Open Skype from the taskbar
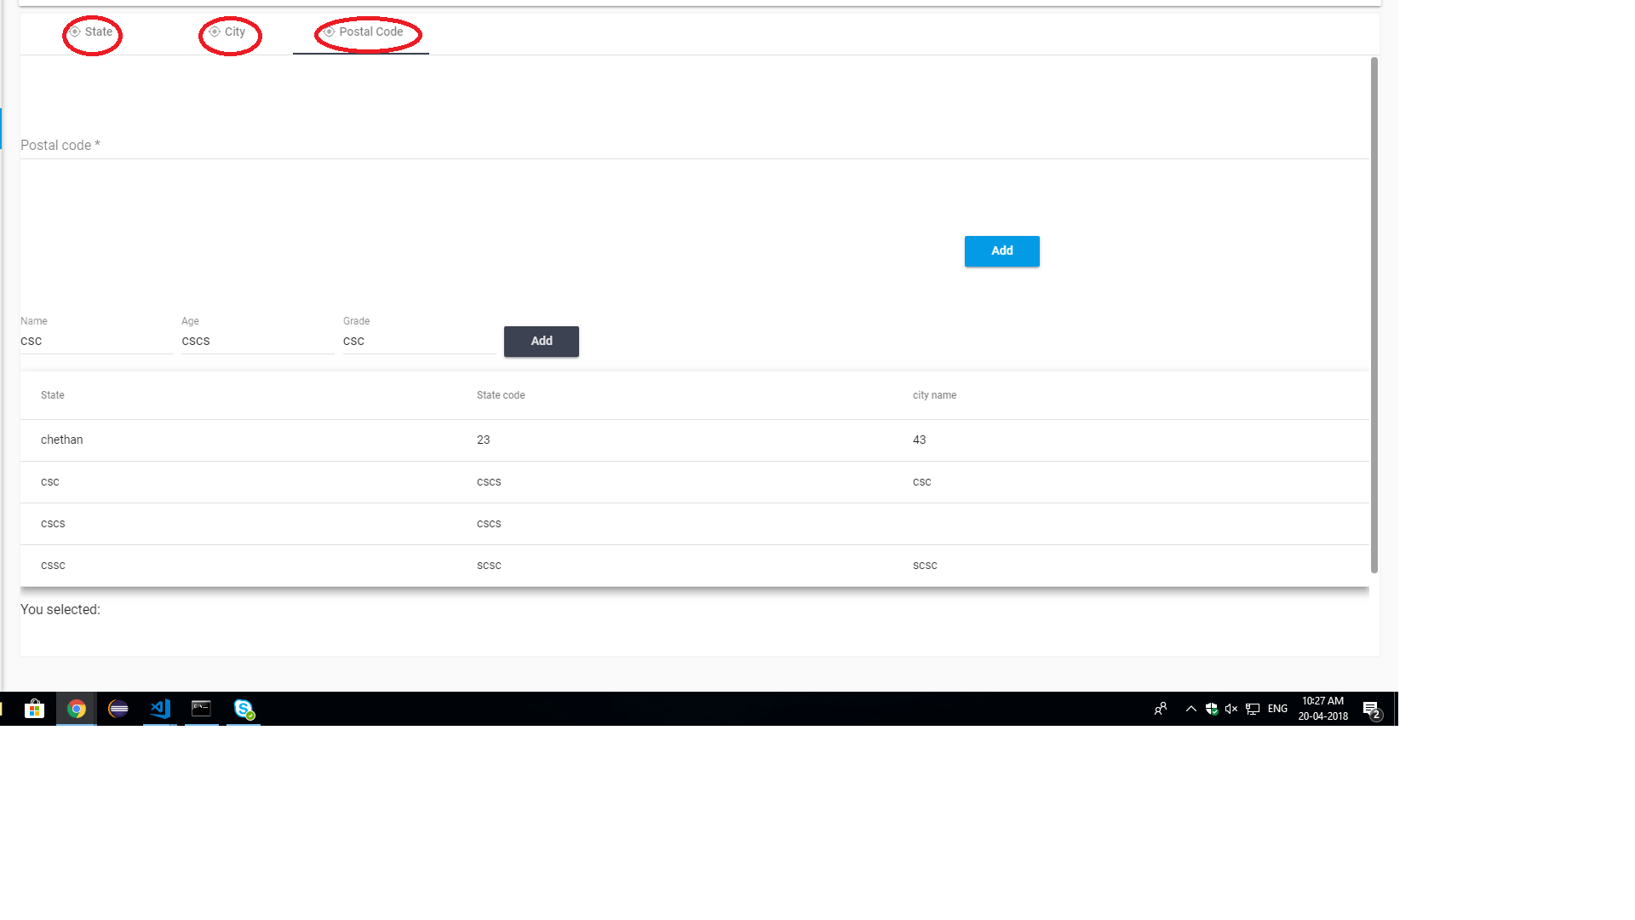The height and width of the screenshot is (920, 1635). coord(244,709)
